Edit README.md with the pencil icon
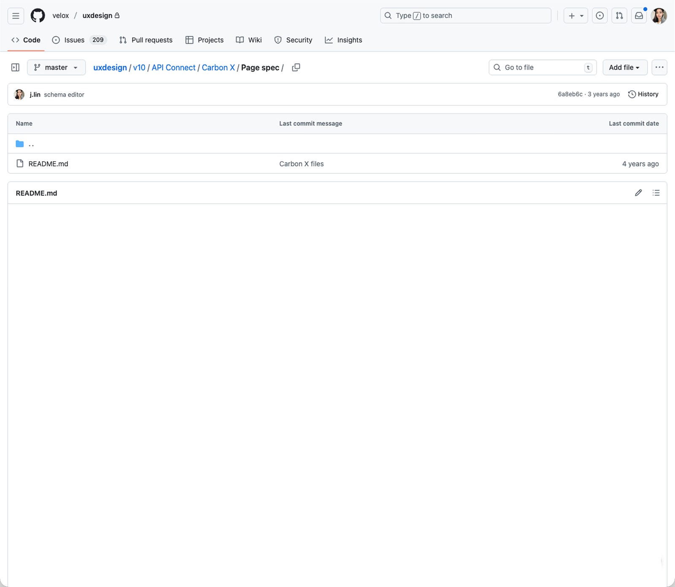Screen dimensions: 675x587 pos(638,193)
